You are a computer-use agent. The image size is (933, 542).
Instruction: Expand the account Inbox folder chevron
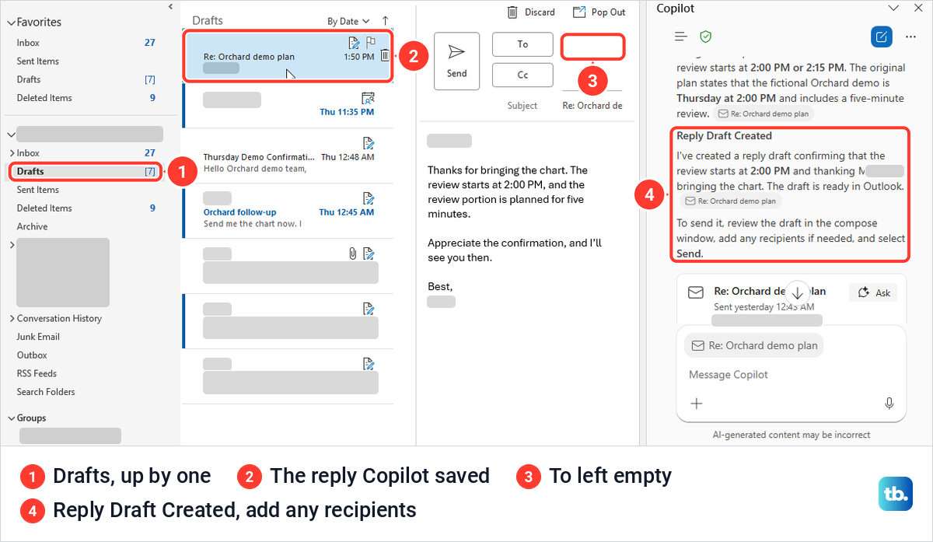[x=12, y=153]
